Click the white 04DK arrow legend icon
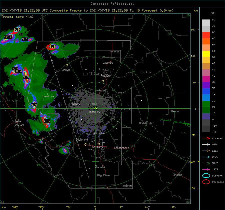Viewport: 225px width, 210px height. [206, 145]
